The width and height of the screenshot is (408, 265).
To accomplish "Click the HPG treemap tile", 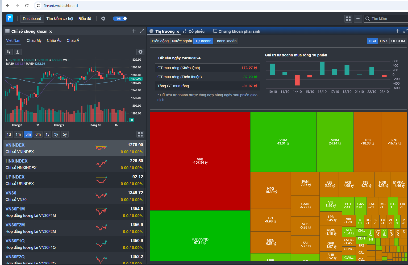I will (270, 190).
